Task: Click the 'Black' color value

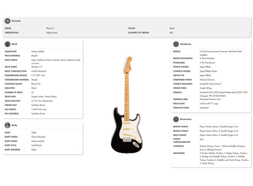Action: point(172,28)
